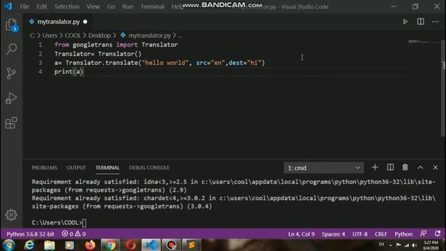
Task: Click Users breadcrumb segment
Action: 50,36
